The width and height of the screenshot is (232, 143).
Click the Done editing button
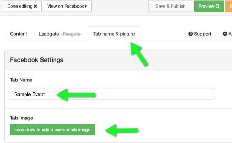click(x=22, y=6)
